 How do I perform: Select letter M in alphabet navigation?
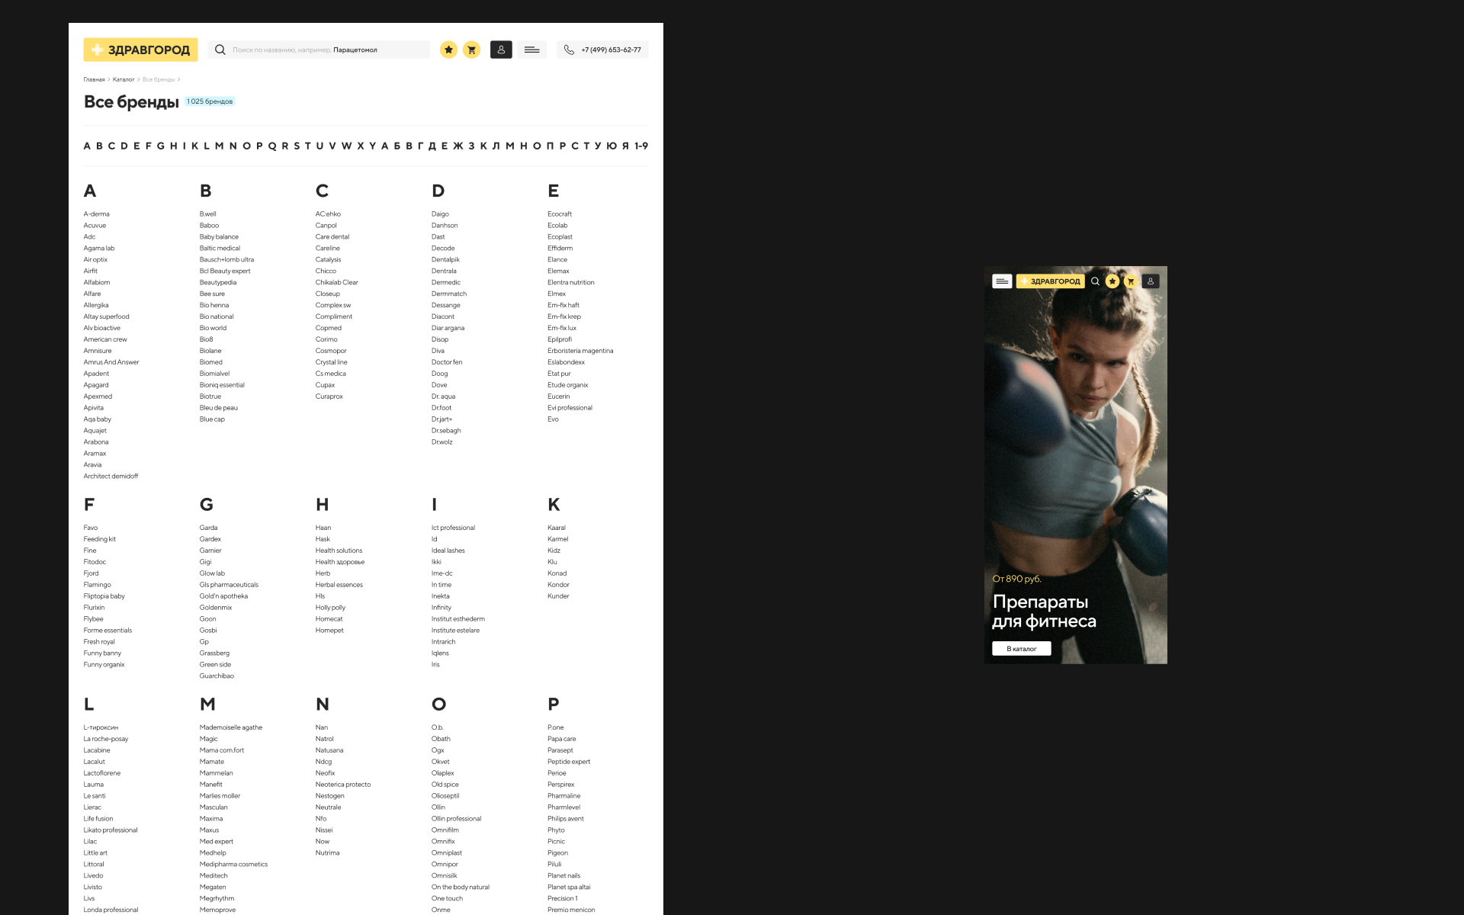219,146
